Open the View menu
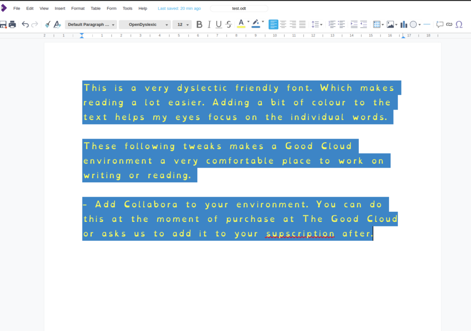 pyautogui.click(x=44, y=8)
